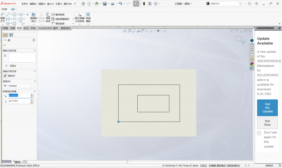The width and height of the screenshot is (282, 168).
Task: Toggle the menu bar pin icon
Action: click(x=75, y=4)
